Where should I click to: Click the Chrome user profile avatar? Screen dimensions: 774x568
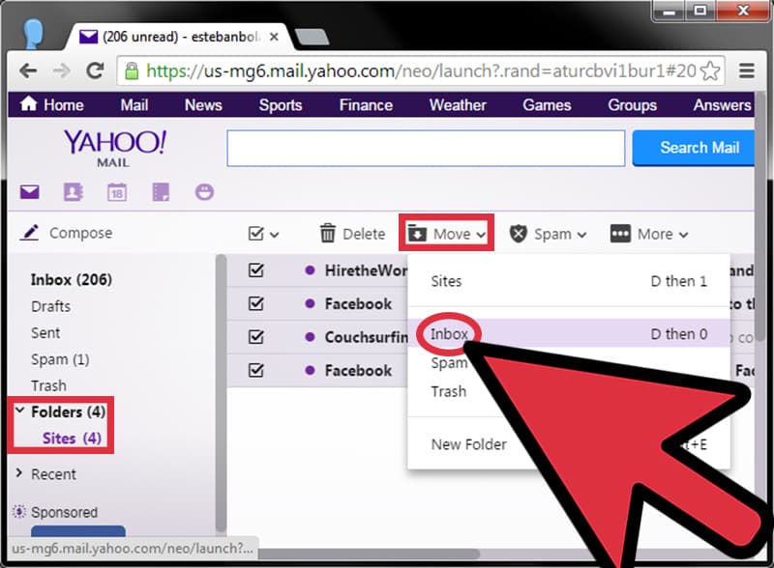click(34, 34)
